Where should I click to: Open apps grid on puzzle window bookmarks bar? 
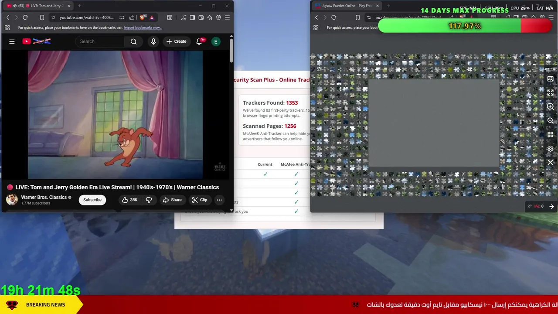coord(316,27)
